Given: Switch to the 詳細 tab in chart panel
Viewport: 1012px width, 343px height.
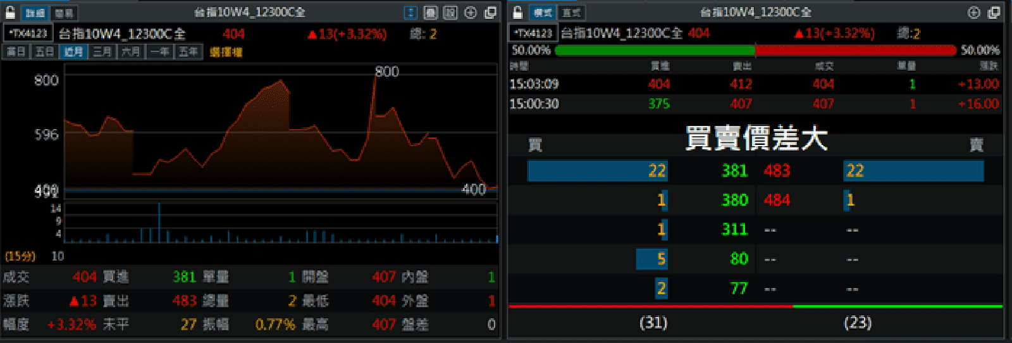Looking at the screenshot, I should [35, 13].
